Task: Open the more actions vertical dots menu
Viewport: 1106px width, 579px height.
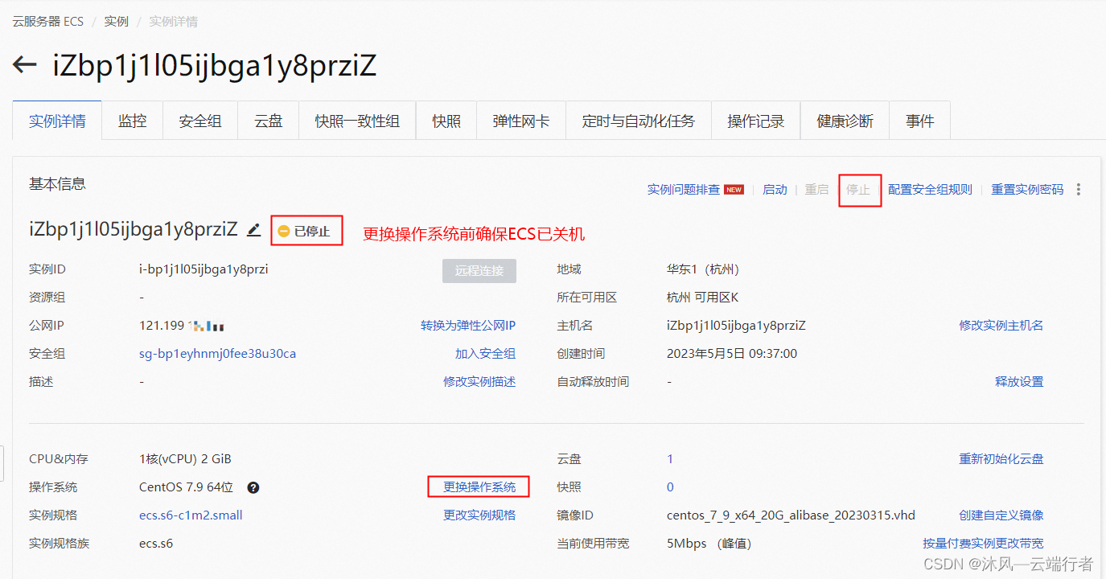Action: pos(1079,190)
